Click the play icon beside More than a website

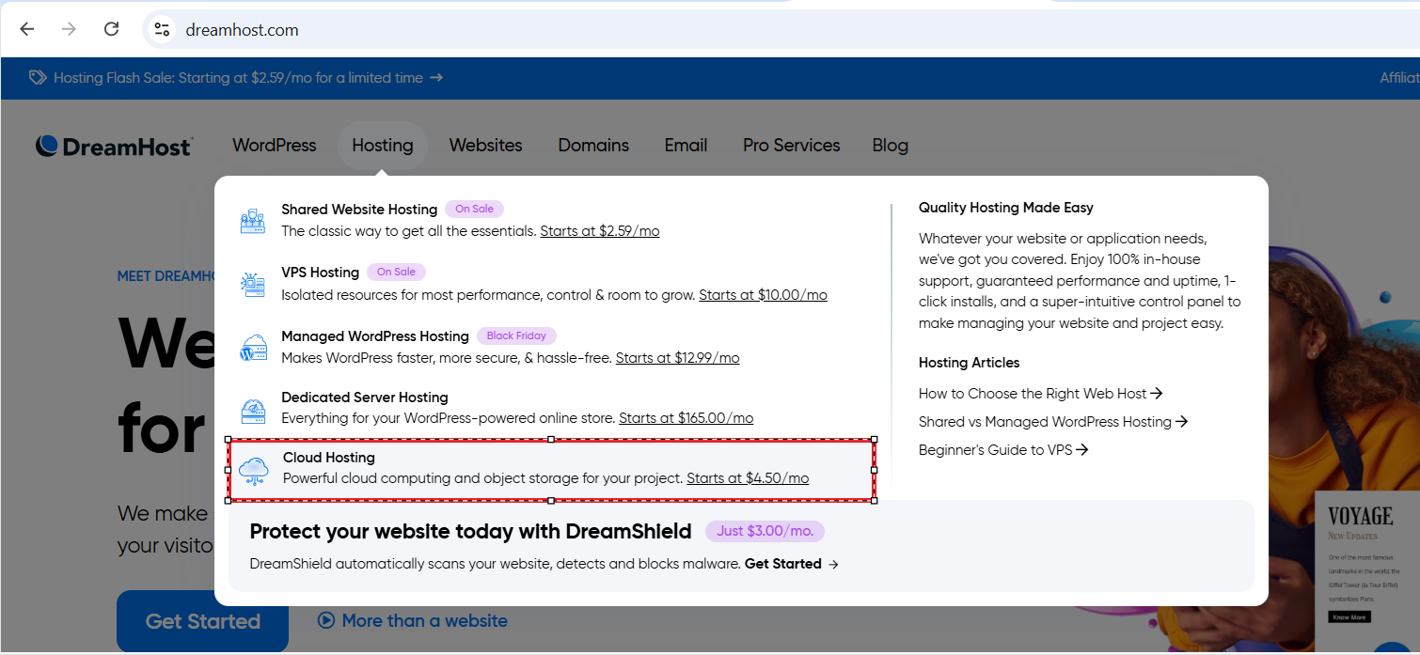click(326, 620)
